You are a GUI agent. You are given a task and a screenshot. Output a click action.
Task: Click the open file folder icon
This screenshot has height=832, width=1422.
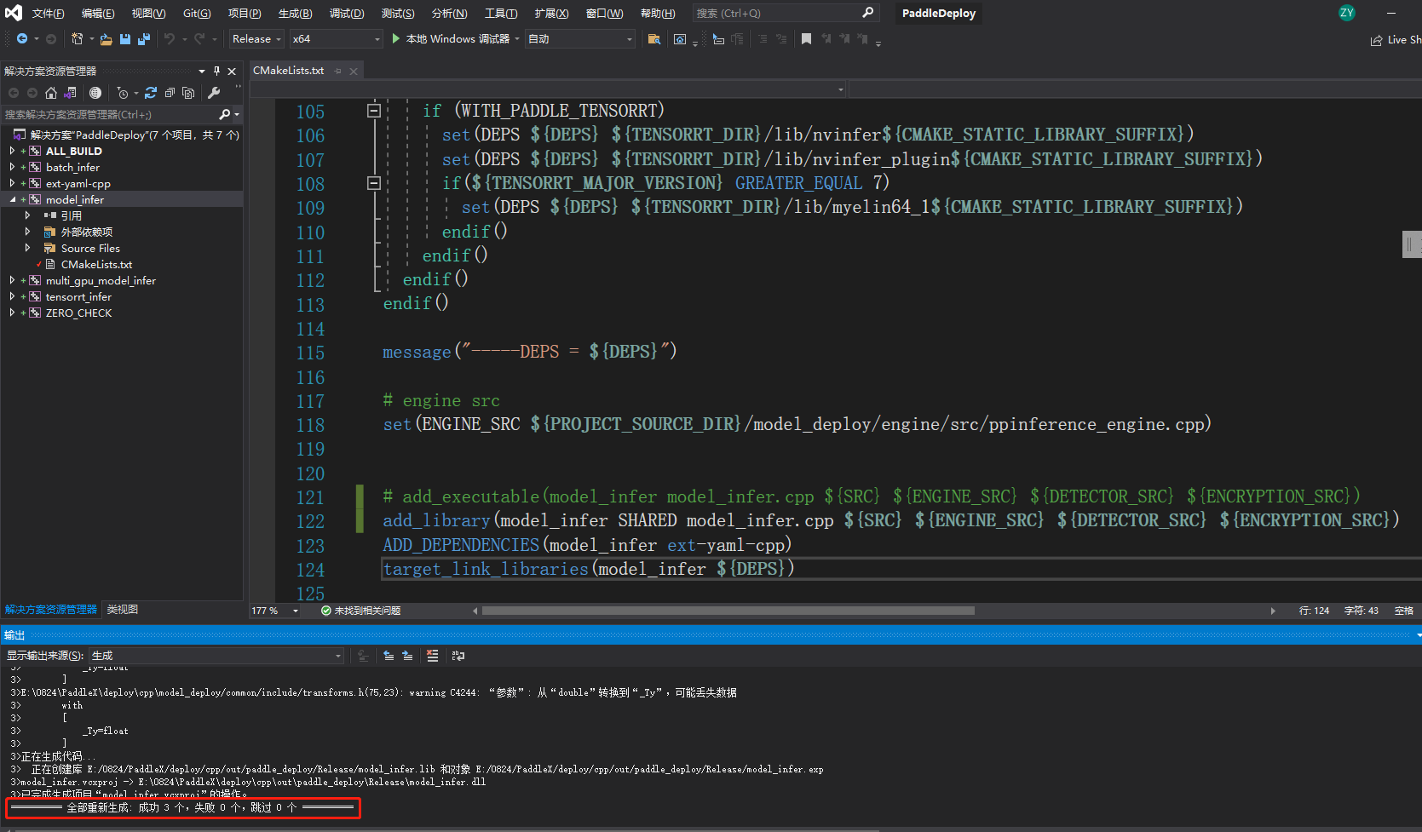[x=106, y=39]
